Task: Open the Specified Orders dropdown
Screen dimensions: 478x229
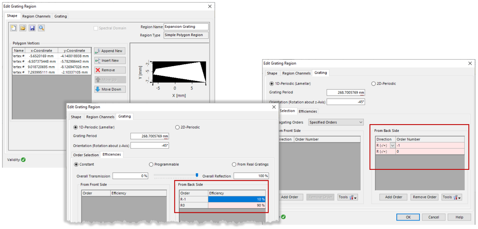Action: [336, 122]
